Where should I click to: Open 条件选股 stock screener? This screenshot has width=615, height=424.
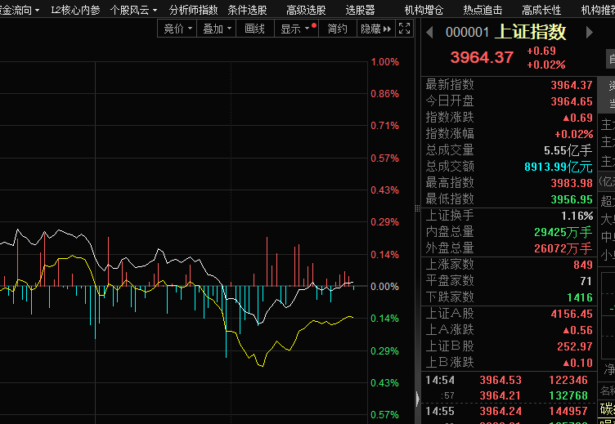coord(247,10)
